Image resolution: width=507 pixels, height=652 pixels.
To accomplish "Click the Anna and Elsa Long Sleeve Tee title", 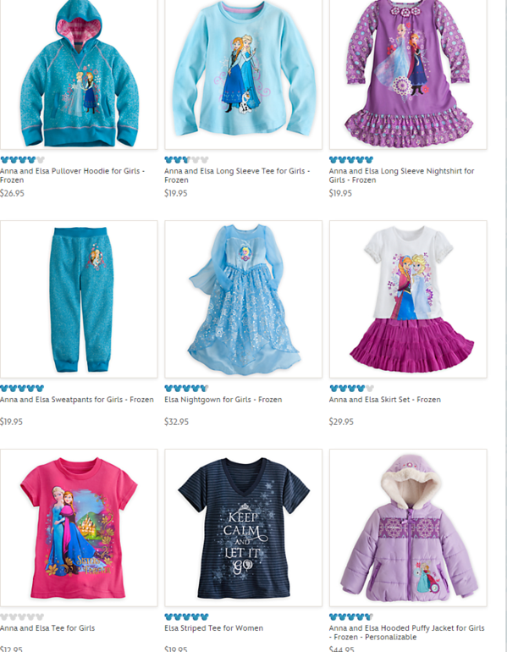I will coord(237,175).
